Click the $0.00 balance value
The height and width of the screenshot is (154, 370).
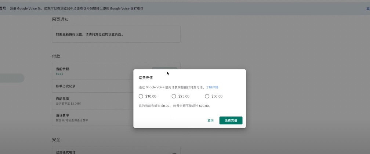pyautogui.click(x=59, y=74)
